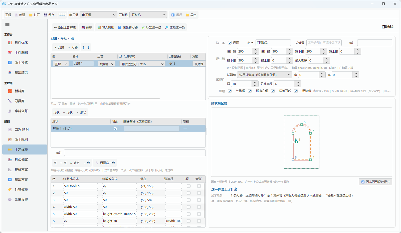Toggle 样板刀线 layer checkbox
This screenshot has width=401, height=233.
click(273, 91)
